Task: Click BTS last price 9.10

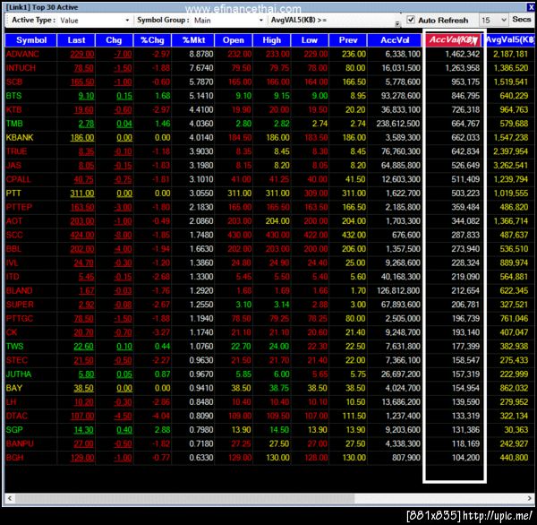Action: [x=86, y=96]
